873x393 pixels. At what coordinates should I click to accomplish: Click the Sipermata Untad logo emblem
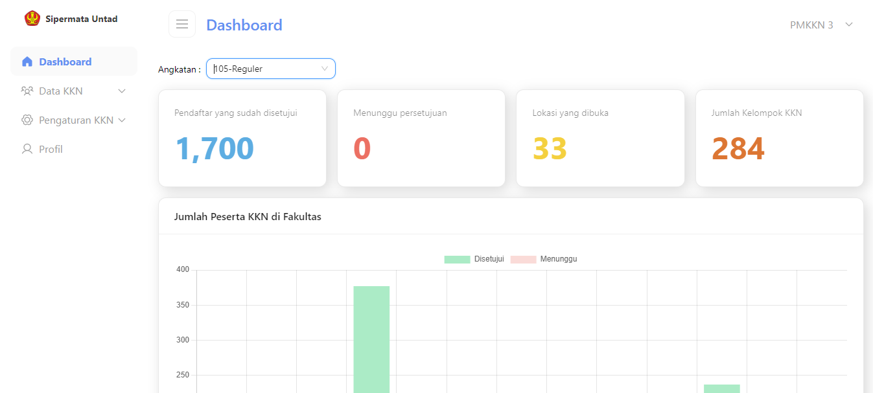click(32, 19)
